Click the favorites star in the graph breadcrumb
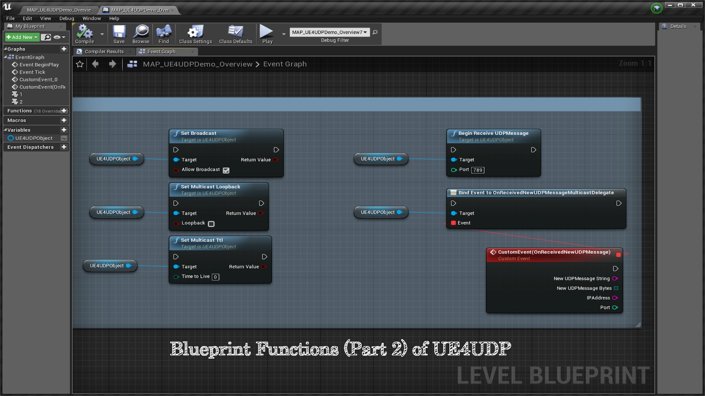The image size is (705, 396). pos(79,64)
